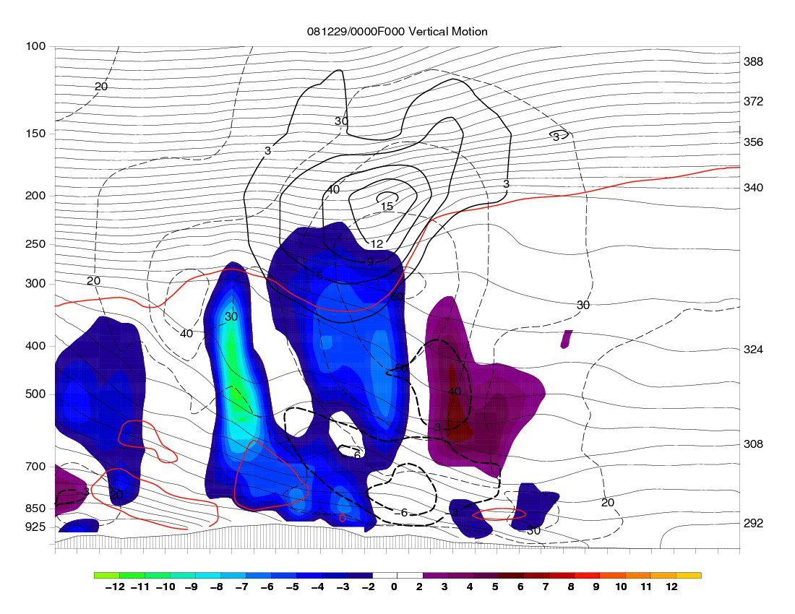
Task: Click the 4 label under the colorbar
Action: (470, 587)
